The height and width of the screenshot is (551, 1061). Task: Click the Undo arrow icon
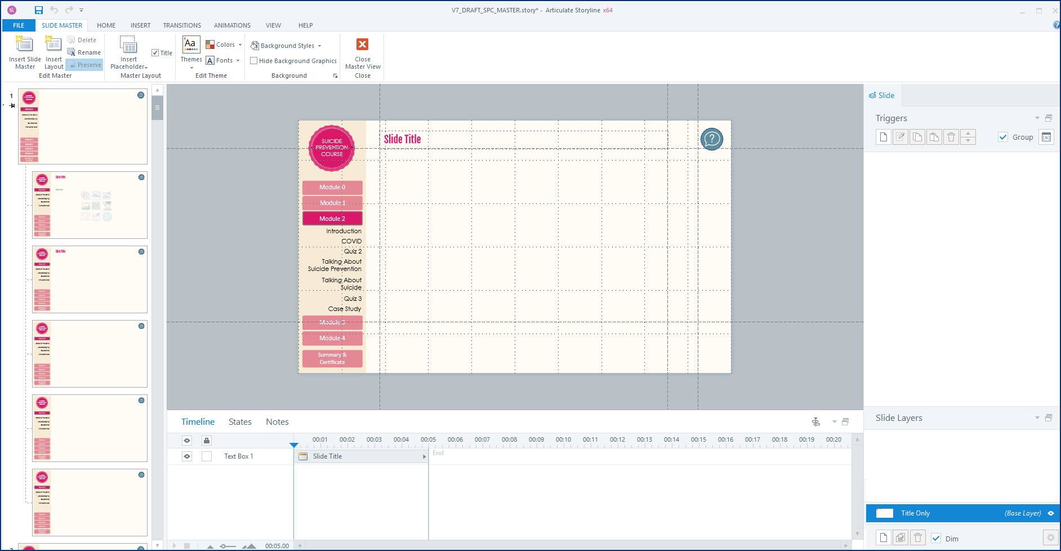tap(54, 10)
